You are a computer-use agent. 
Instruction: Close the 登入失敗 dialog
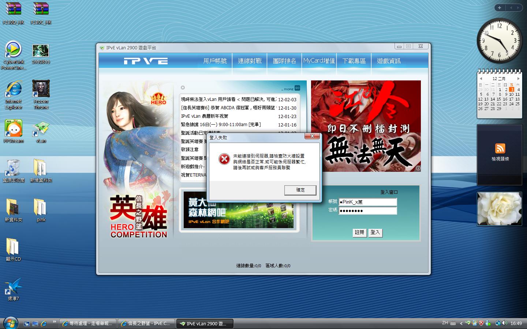(x=312, y=136)
